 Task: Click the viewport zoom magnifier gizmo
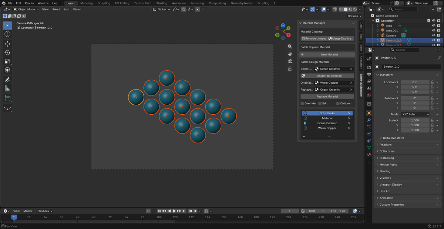coord(290,46)
